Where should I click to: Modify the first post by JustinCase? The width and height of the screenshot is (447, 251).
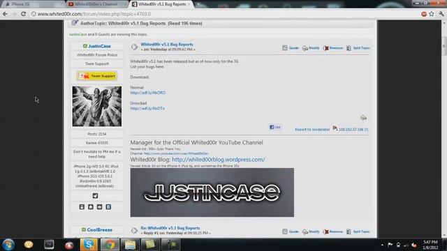click(311, 48)
